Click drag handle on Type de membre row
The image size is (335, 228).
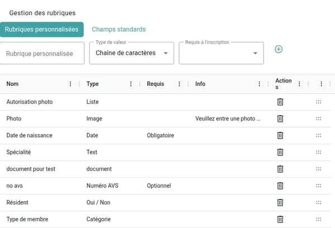pyautogui.click(x=318, y=219)
